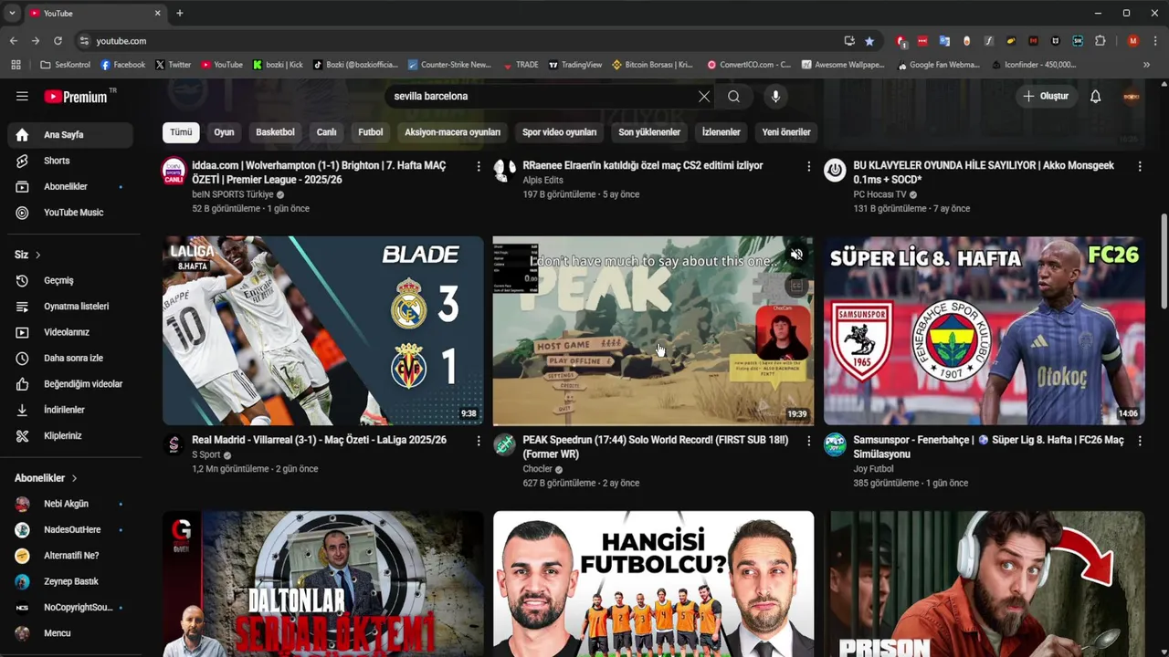1169x657 pixels.
Task: Select the İzlenenler filter chip
Action: tap(721, 132)
